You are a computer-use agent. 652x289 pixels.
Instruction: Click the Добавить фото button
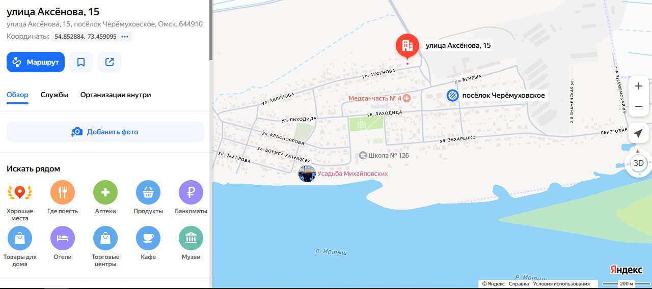105,132
